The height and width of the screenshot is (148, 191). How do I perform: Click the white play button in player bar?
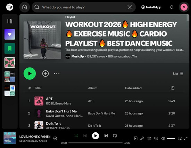[x=95, y=136]
